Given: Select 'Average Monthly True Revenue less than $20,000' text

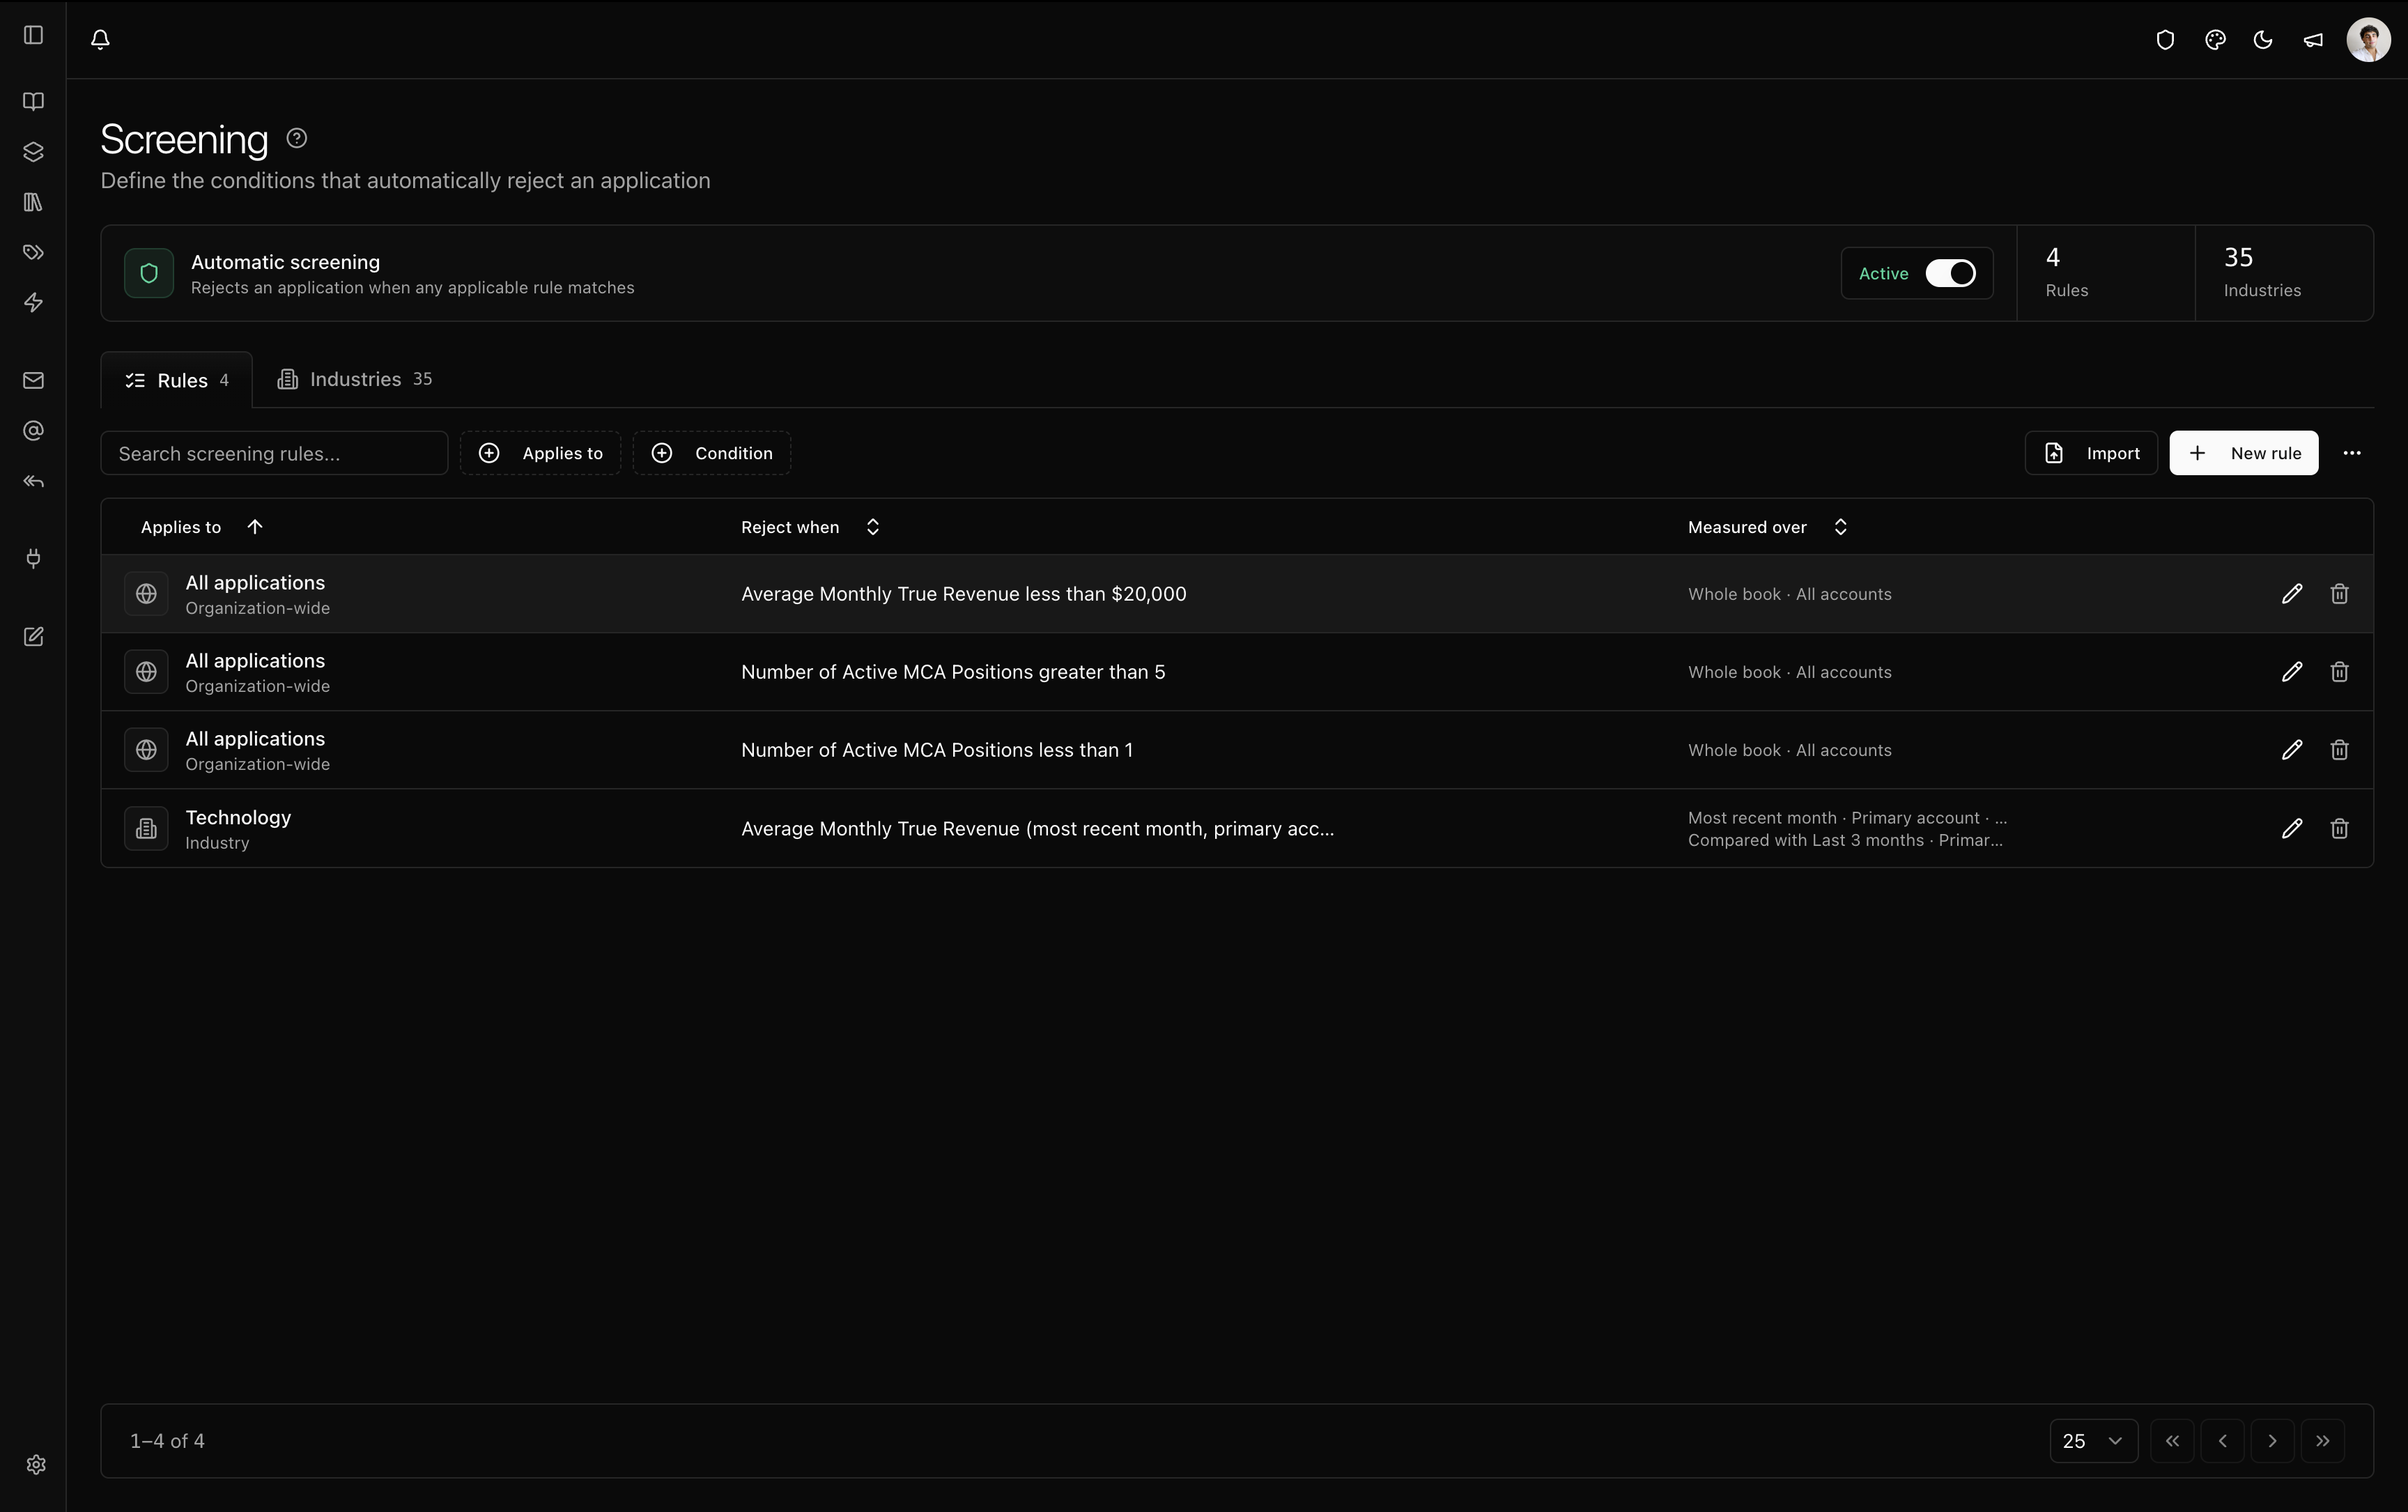Looking at the screenshot, I should [x=964, y=594].
